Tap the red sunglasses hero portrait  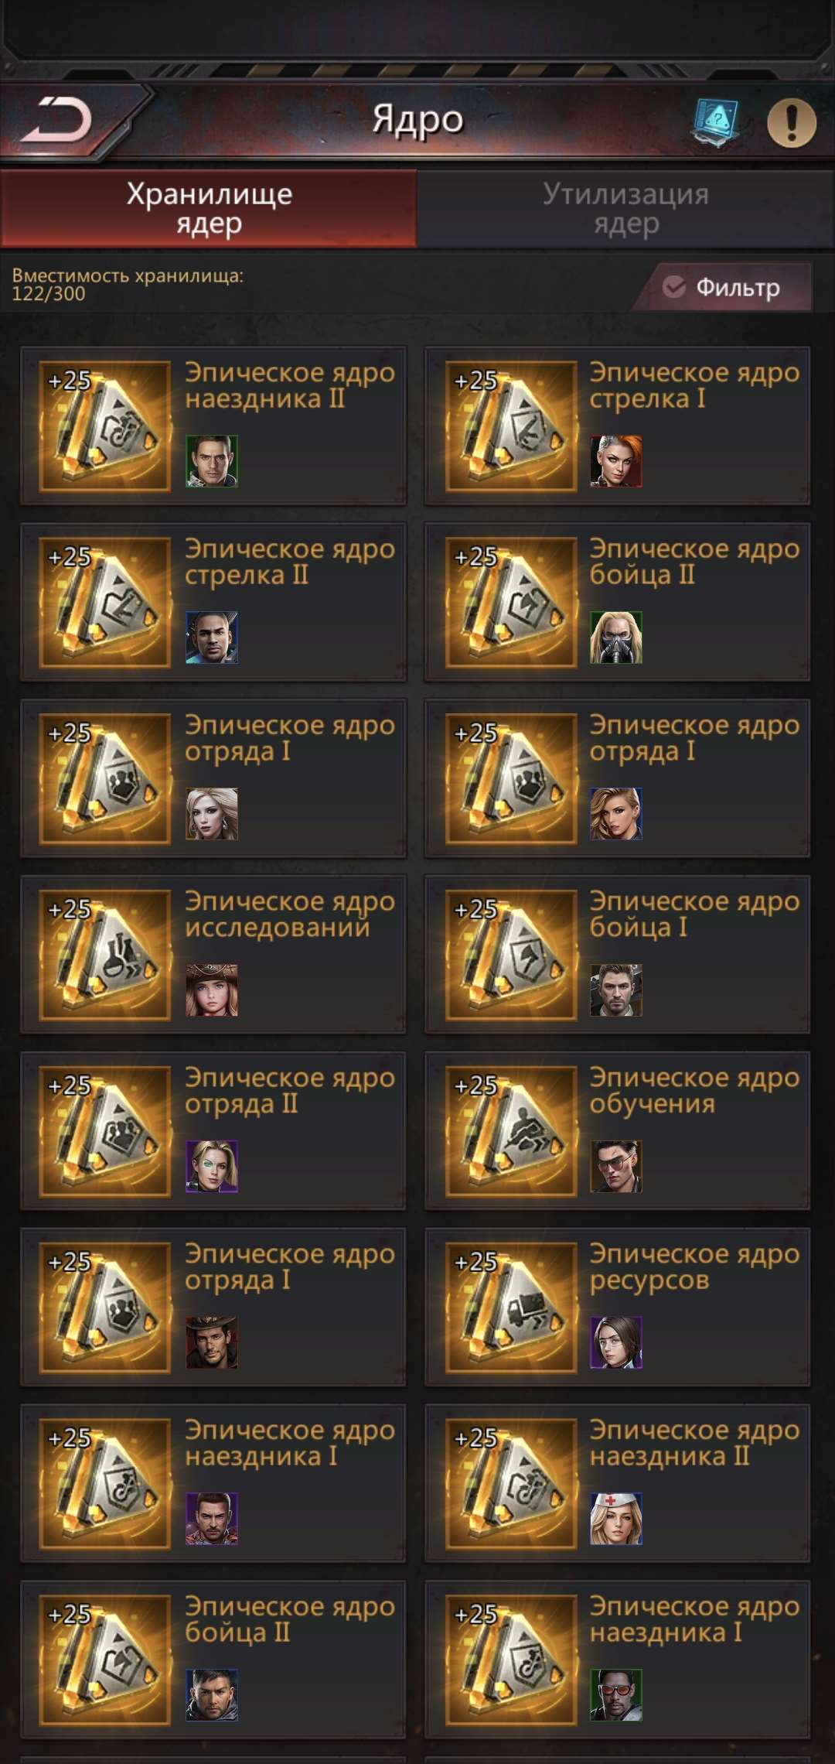point(616,1694)
